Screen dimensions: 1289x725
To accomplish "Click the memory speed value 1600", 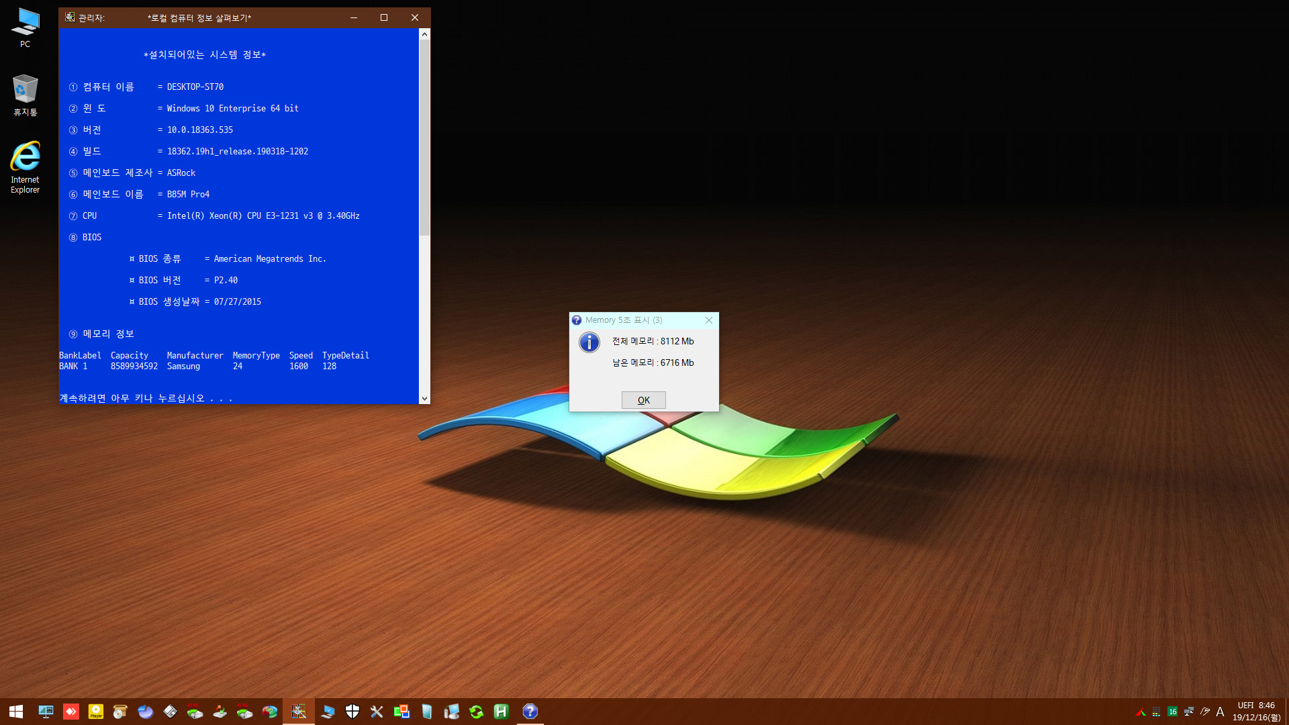I will click(x=299, y=367).
